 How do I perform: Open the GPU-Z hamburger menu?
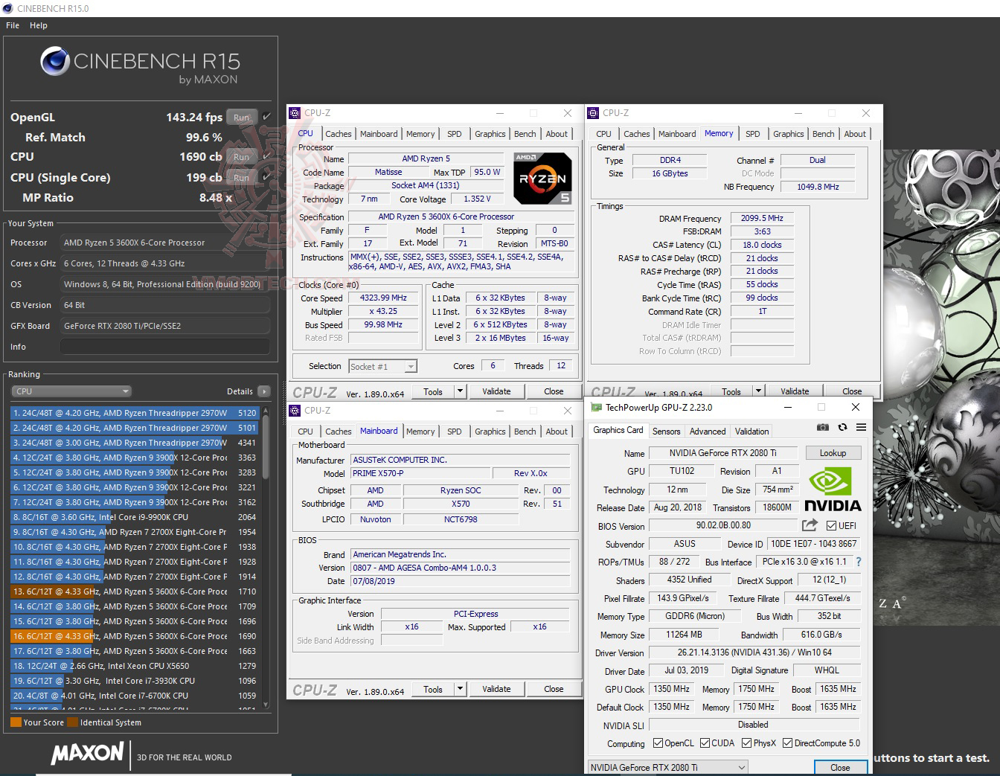861,427
